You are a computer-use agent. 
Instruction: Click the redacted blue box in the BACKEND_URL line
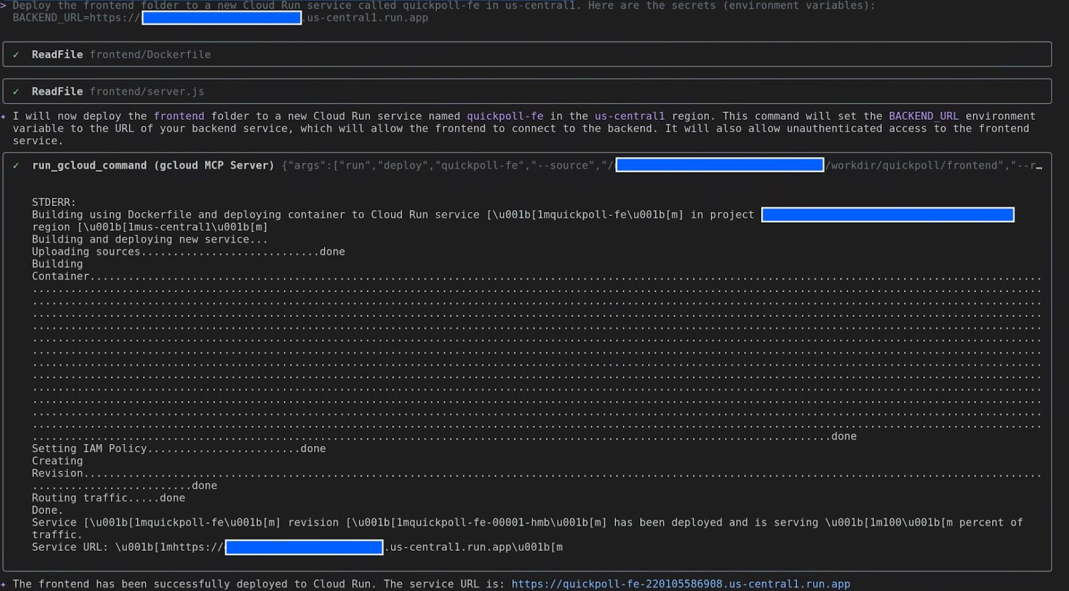(221, 18)
